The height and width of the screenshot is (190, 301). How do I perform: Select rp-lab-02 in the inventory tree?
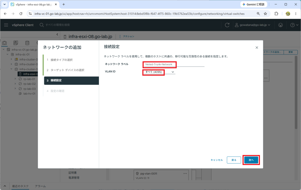click(x=29, y=84)
